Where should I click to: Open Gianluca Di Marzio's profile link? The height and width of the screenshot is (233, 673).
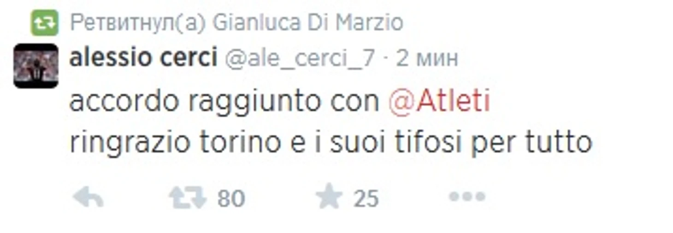point(307,23)
